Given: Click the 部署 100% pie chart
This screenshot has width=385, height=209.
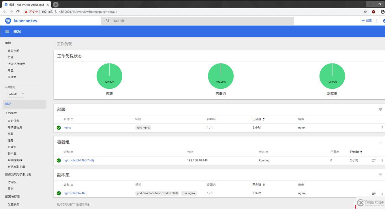Looking at the screenshot, I should 109,76.
